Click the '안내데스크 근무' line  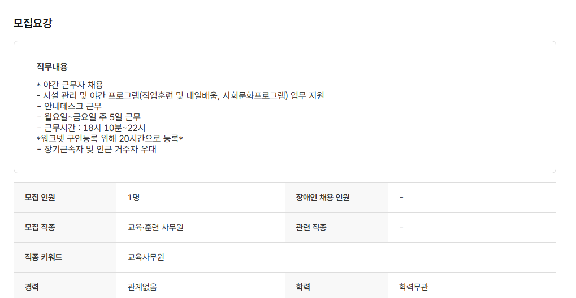69,106
